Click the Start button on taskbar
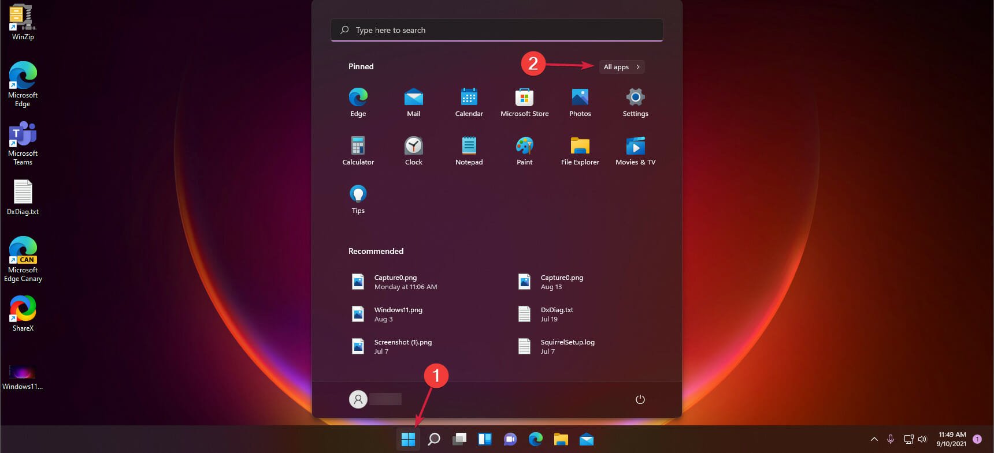The image size is (994, 453). point(408,440)
